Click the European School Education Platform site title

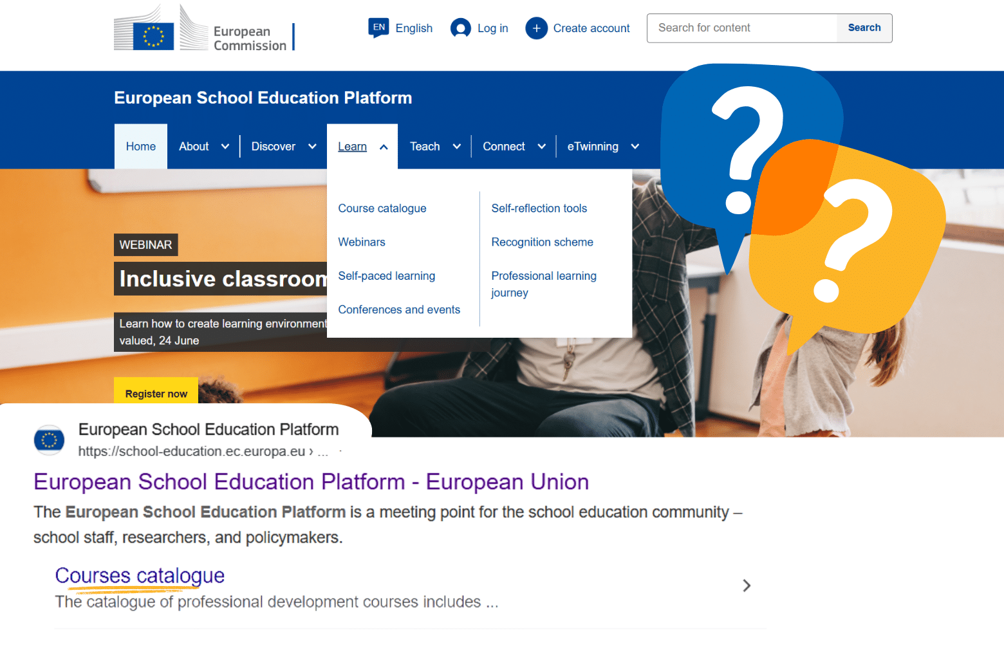263,98
